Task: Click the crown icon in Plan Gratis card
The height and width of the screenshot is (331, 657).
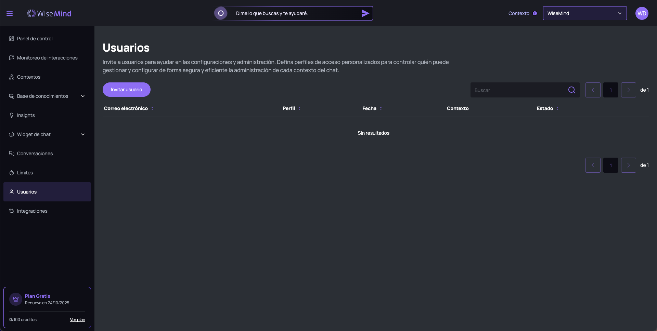Action: (16, 299)
